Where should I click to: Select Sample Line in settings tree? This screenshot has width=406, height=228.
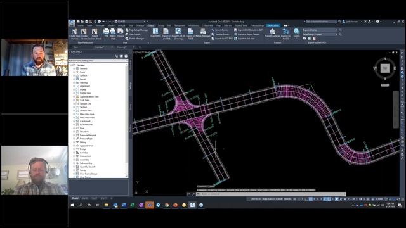[86, 104]
